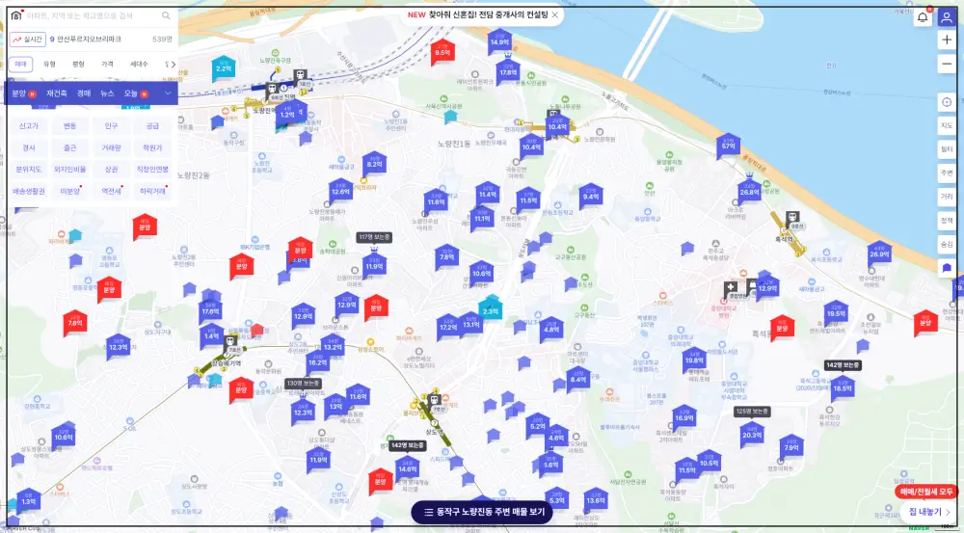
Task: Open 동작구 노량진동 주변 매물 보기
Action: pos(481,512)
